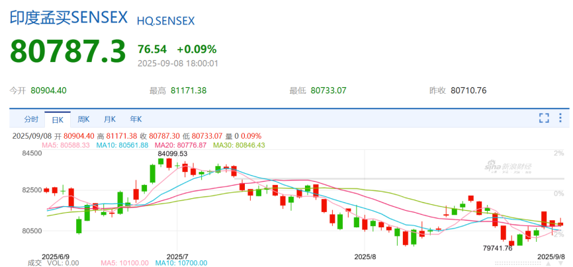Viewport: 573px width, 267px height.
Task: Click the 2025/09/08 candle info date
Action: (x=32, y=136)
